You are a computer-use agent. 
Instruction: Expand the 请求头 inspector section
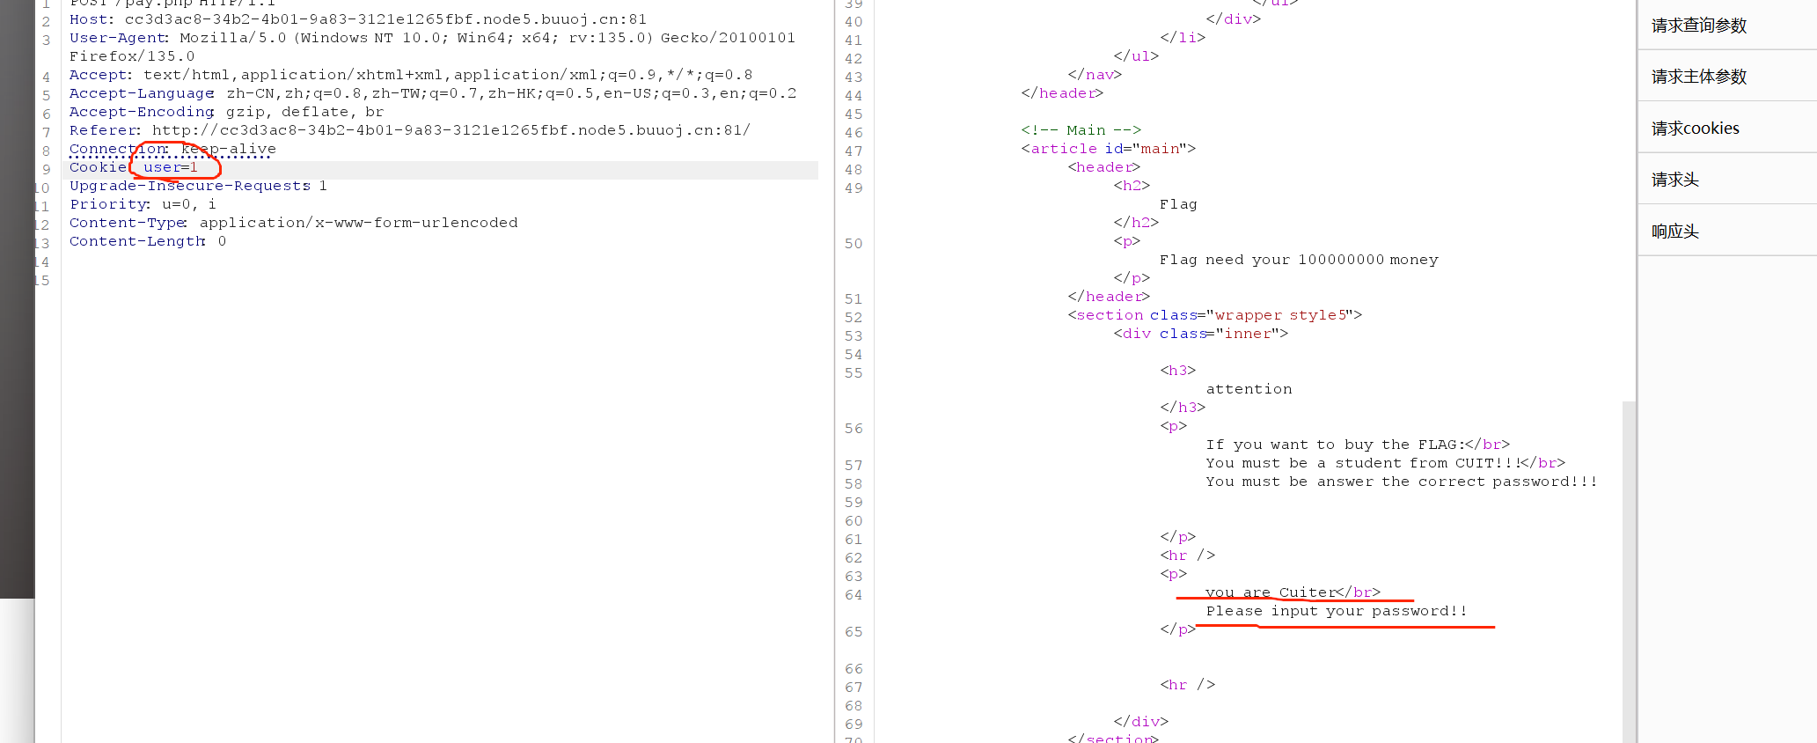click(x=1674, y=180)
